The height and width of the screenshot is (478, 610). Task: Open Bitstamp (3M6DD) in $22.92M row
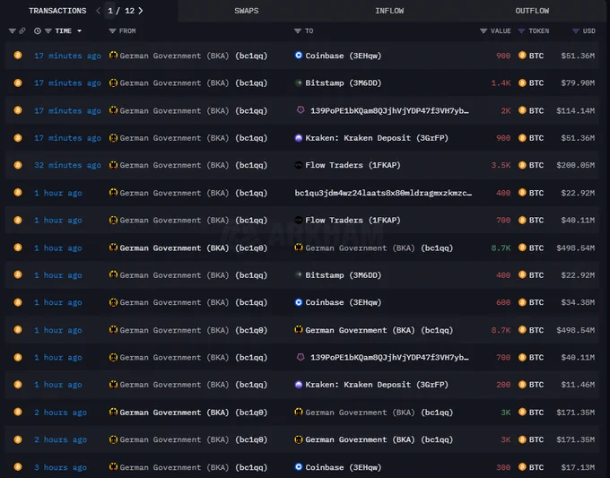pos(343,275)
